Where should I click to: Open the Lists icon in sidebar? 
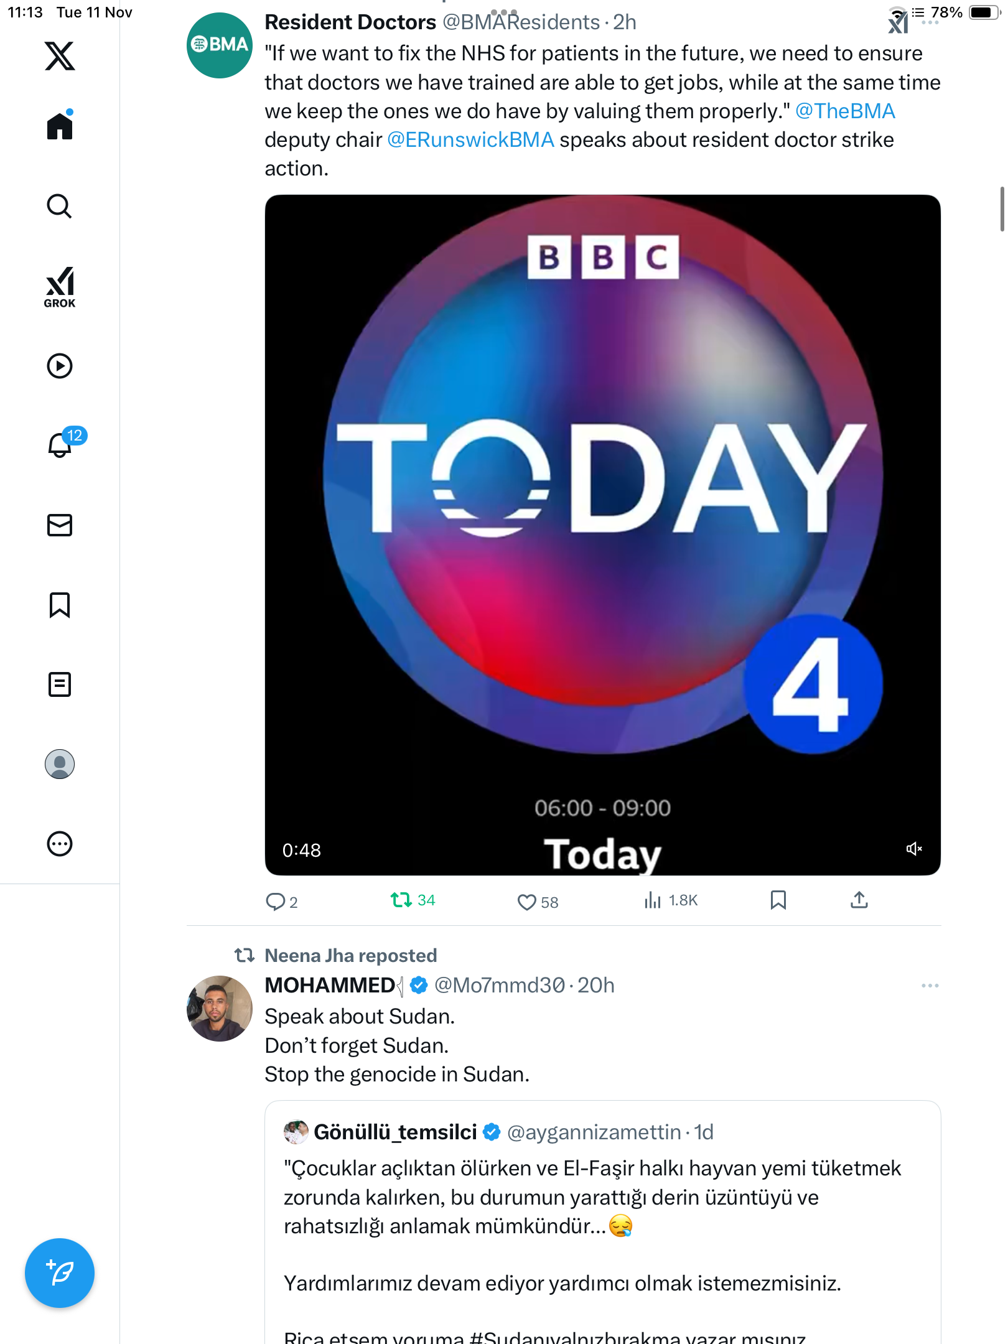60,684
